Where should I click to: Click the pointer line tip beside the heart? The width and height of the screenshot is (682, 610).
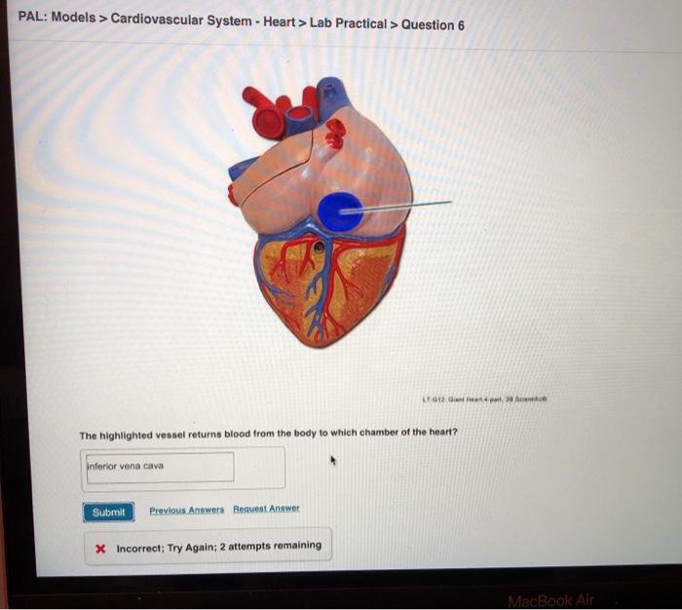(450, 202)
